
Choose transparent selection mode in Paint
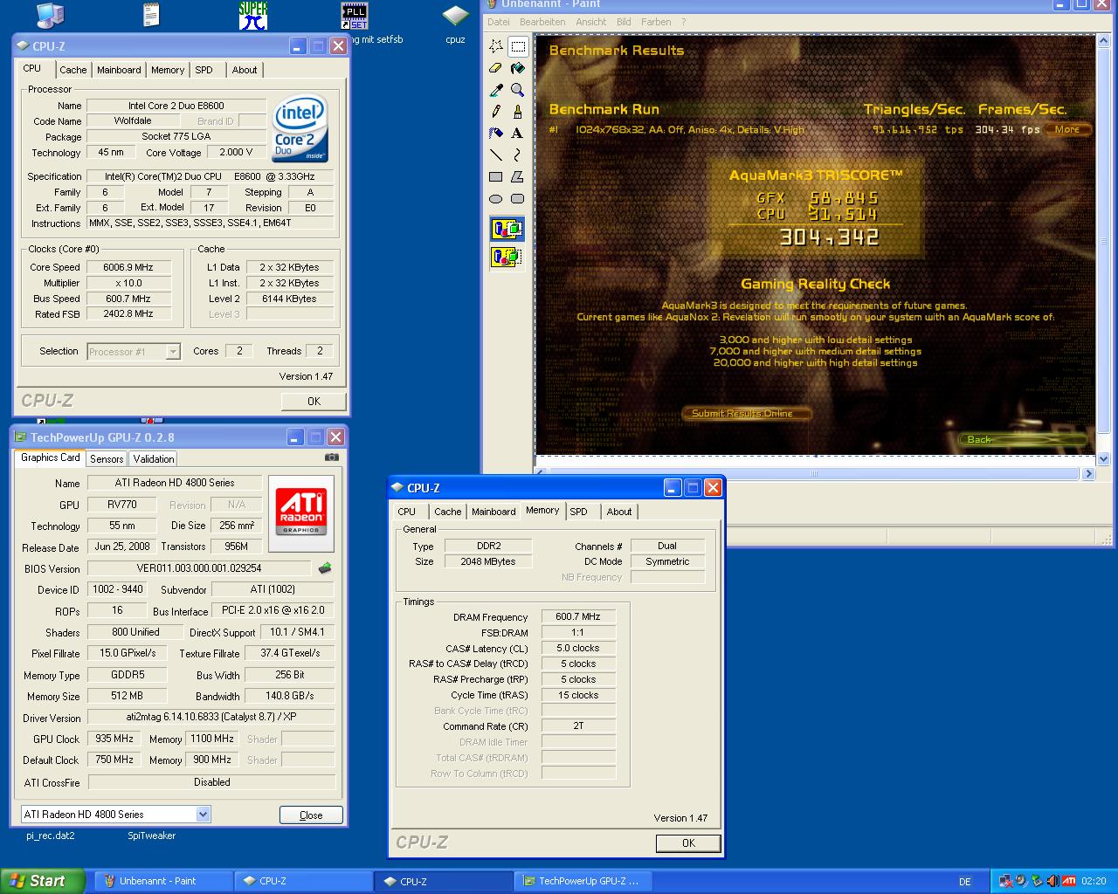click(x=507, y=257)
